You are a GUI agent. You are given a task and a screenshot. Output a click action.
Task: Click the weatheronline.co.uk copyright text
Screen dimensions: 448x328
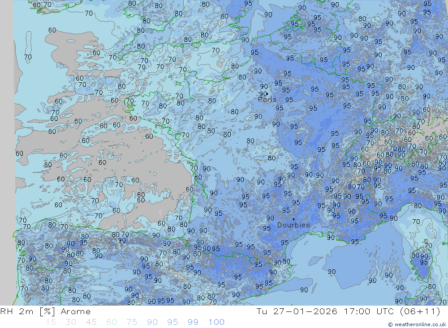tap(417, 324)
